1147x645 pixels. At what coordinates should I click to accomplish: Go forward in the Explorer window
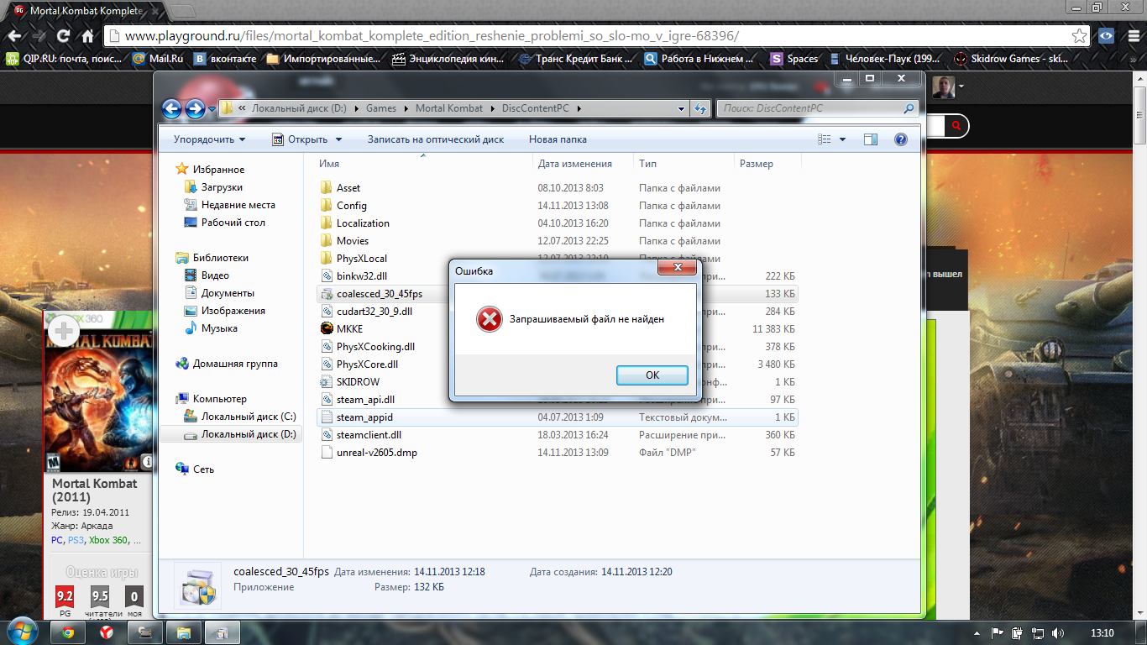coord(195,108)
